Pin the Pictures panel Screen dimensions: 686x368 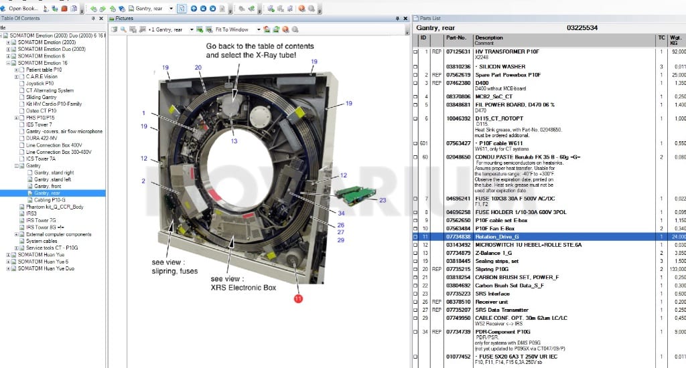[397, 18]
